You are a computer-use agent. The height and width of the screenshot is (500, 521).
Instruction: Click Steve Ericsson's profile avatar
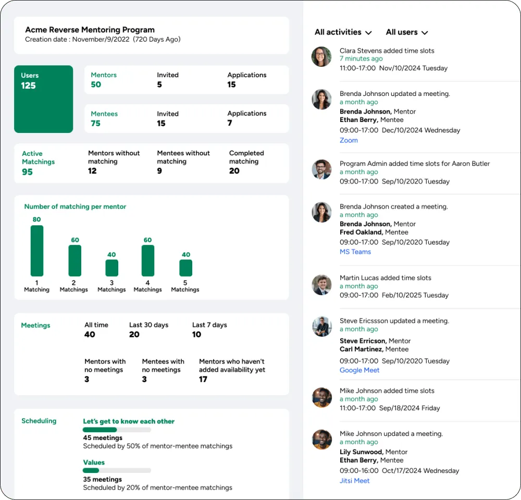pyautogui.click(x=321, y=326)
